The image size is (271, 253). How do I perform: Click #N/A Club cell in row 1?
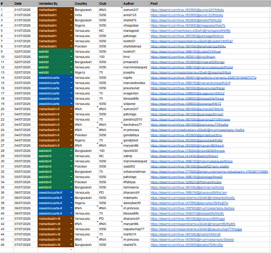110,10
